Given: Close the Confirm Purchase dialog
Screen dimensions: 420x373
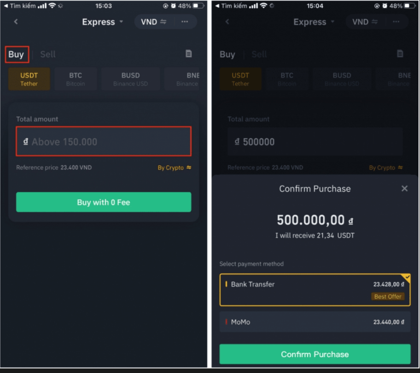Looking at the screenshot, I should coord(404,188).
